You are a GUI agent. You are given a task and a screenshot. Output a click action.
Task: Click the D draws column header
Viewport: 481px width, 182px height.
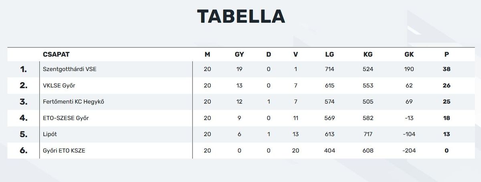click(x=269, y=55)
